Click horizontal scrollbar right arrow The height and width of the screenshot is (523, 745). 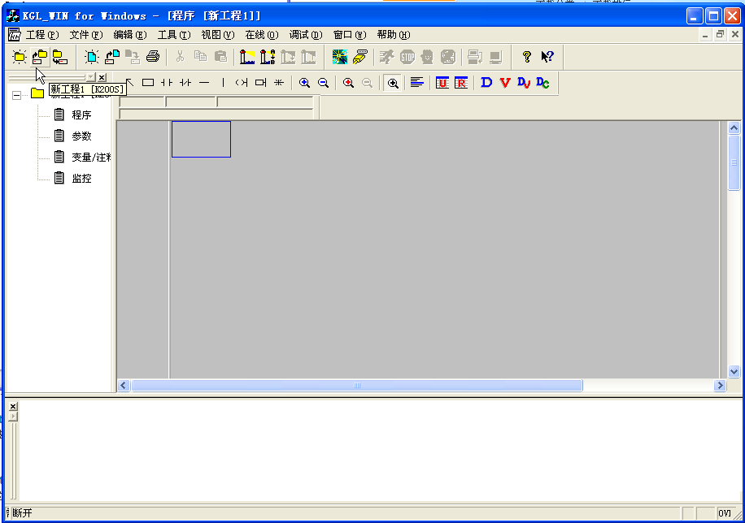click(x=720, y=386)
